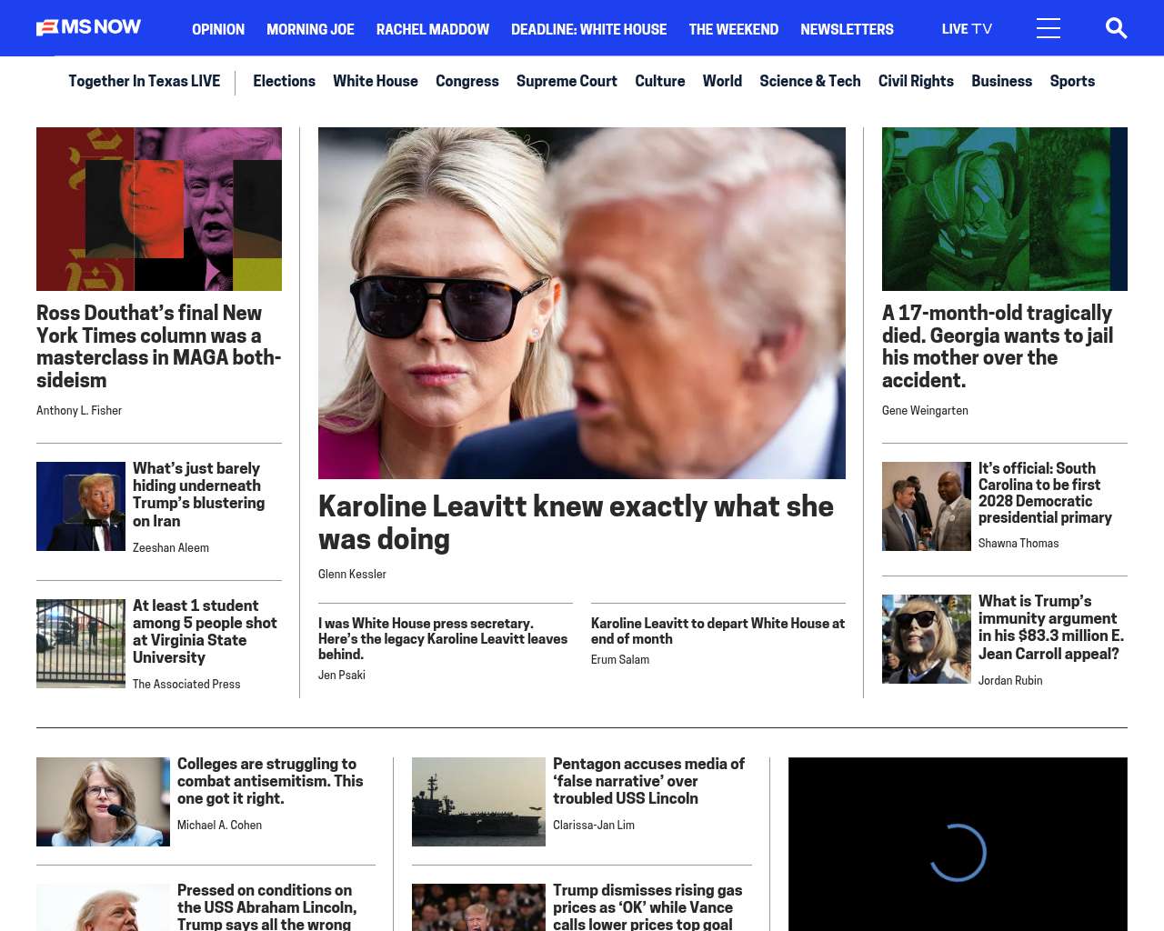Image resolution: width=1164 pixels, height=931 pixels.
Task: View author Michael A. Cohen
Action: [219, 826]
